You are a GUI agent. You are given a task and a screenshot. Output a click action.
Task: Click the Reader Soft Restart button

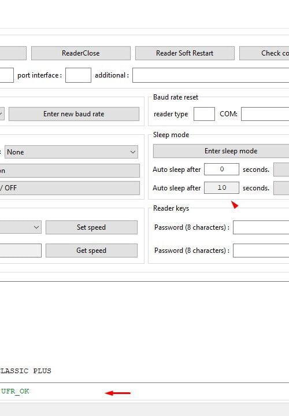(185, 53)
